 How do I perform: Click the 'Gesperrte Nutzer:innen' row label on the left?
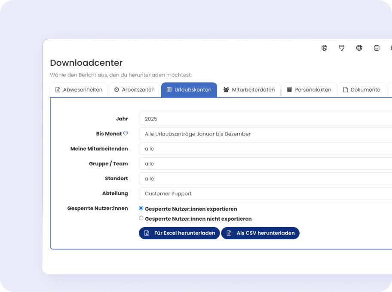point(98,209)
